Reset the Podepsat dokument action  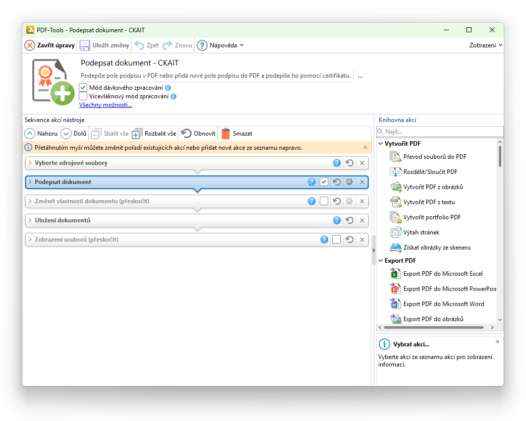pos(337,182)
